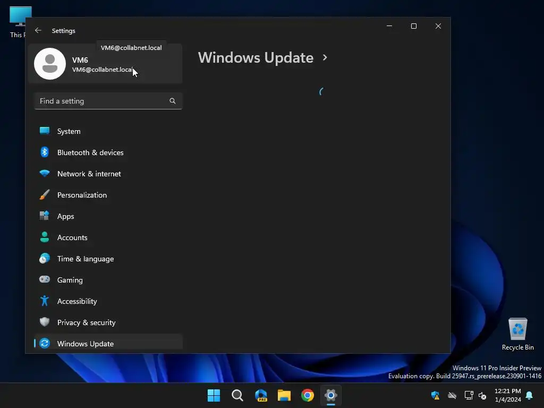This screenshot has height=408, width=544.
Task: Open the network status tray icon
Action: pos(469,395)
